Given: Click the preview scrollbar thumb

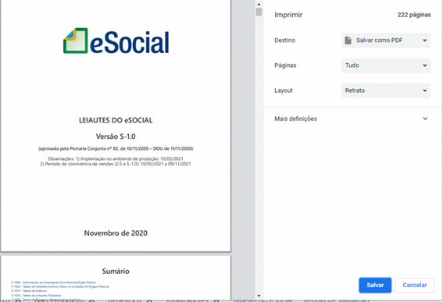Looking at the screenshot, I should pos(259,12).
